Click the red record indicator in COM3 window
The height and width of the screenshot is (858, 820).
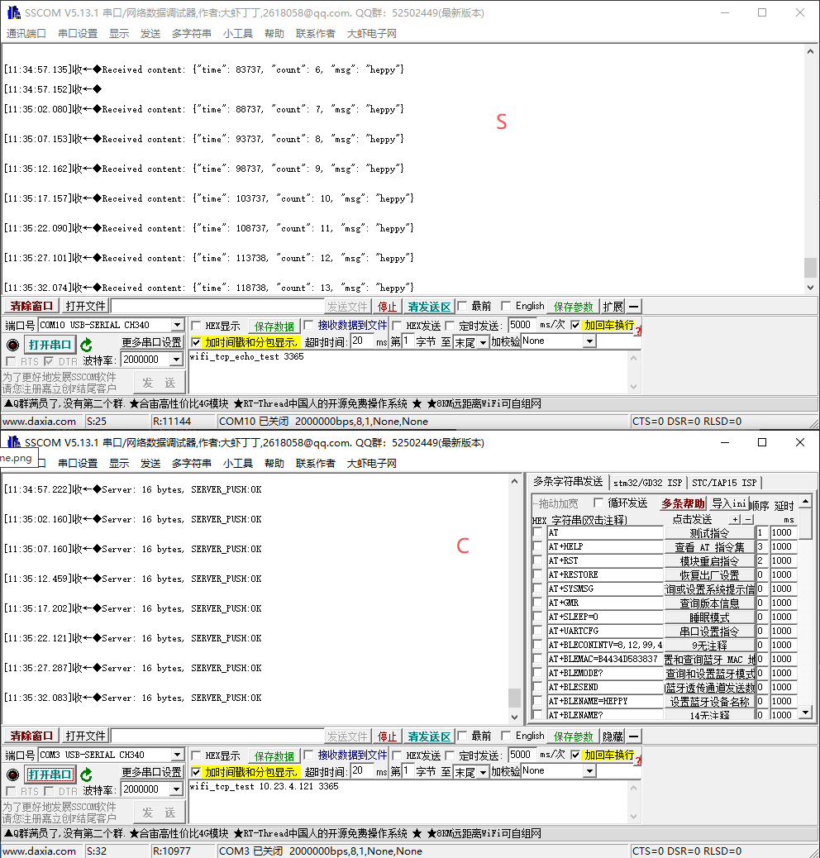[x=12, y=775]
